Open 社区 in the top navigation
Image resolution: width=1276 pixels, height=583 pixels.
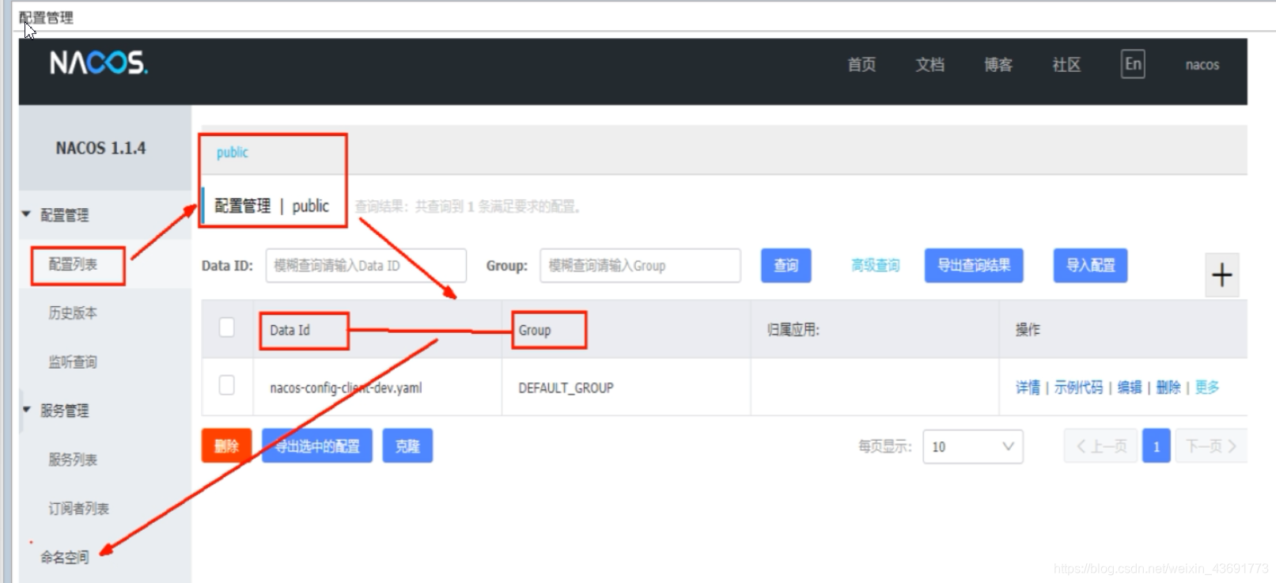click(1066, 65)
